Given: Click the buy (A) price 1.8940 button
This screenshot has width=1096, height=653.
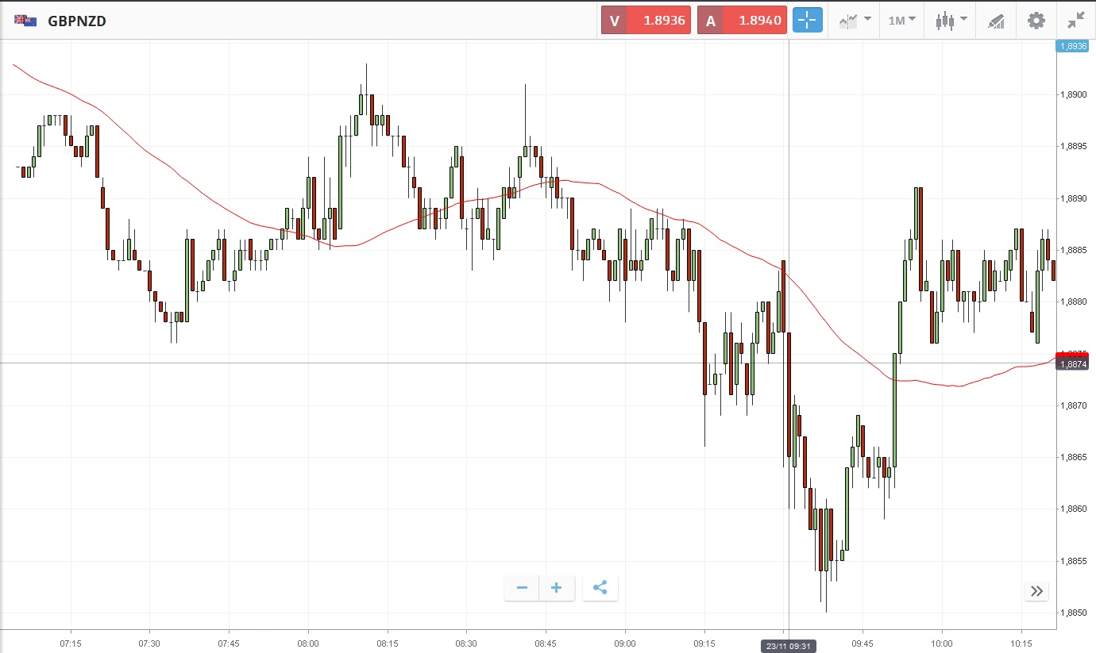Looking at the screenshot, I should (x=742, y=21).
